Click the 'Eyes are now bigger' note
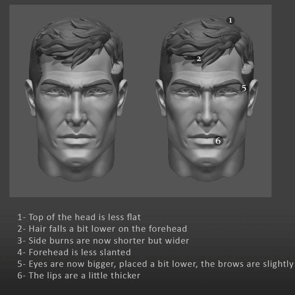Viewport: 295px width, 295px height. [x=156, y=264]
